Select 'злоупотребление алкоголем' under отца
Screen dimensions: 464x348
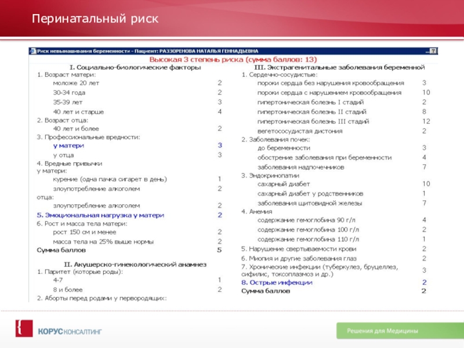pyautogui.click(x=96, y=205)
